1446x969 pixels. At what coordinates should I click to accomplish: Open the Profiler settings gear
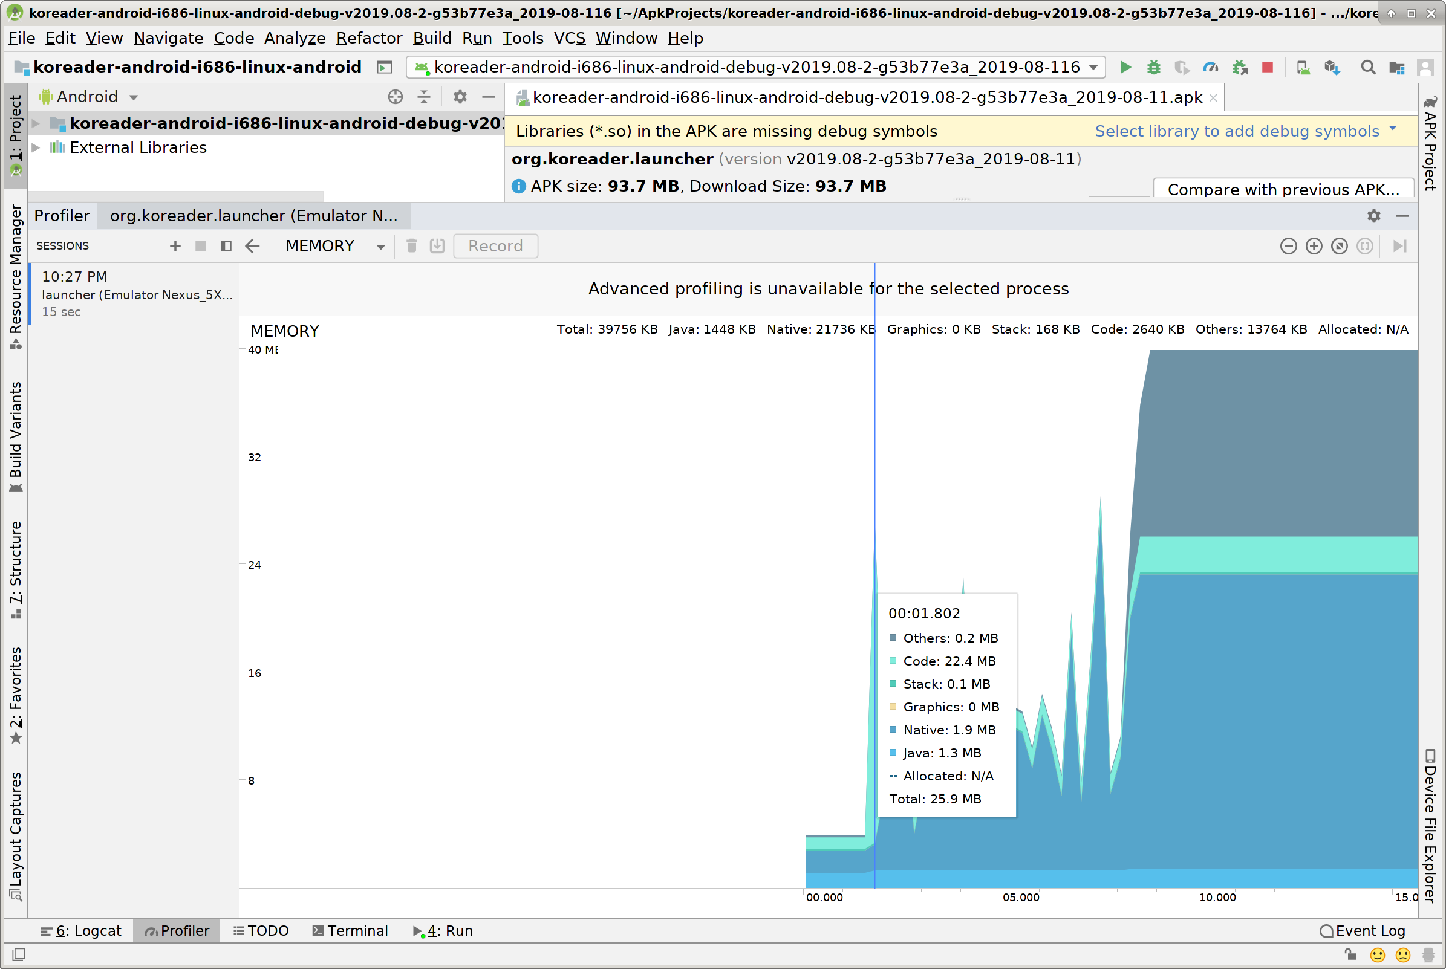coord(1374,216)
